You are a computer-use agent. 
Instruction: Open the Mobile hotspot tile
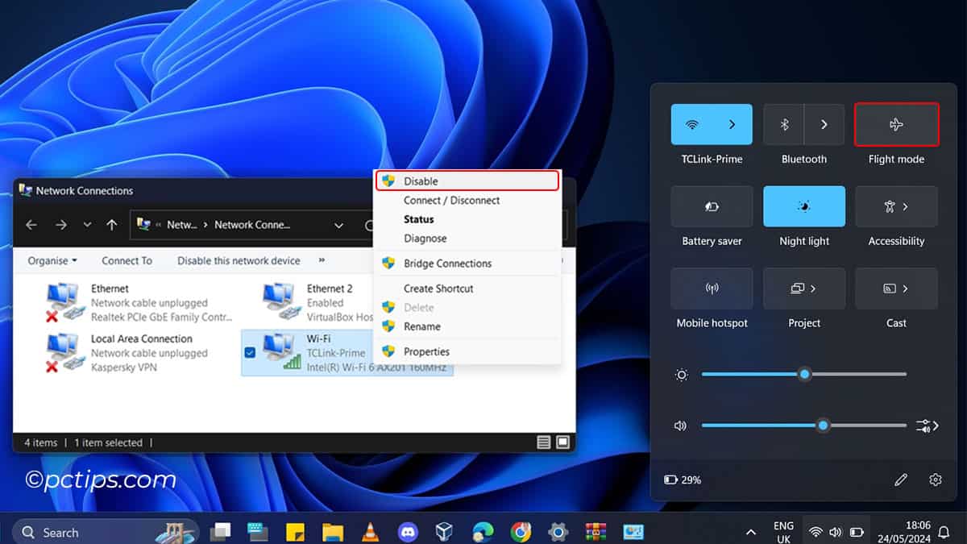coord(712,289)
